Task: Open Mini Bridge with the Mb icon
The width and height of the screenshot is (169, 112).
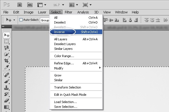Action: [30, 5]
